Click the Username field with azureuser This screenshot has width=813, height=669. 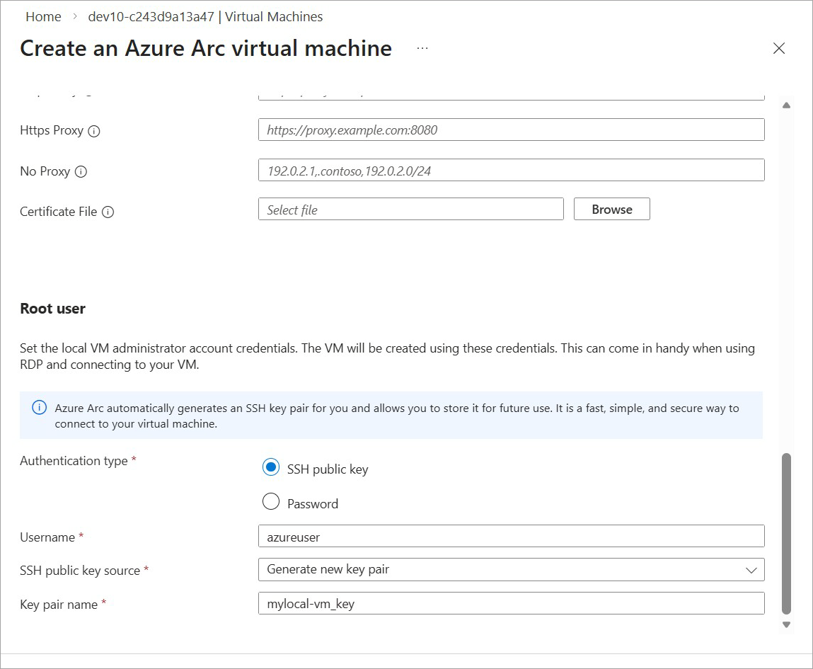[511, 537]
